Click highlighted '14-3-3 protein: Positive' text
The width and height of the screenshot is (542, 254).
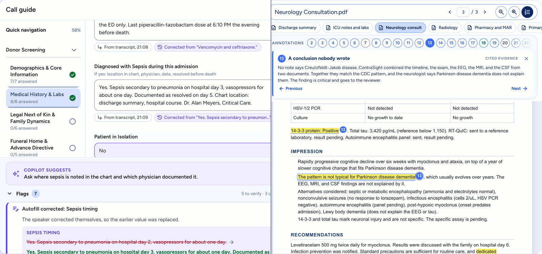click(315, 131)
